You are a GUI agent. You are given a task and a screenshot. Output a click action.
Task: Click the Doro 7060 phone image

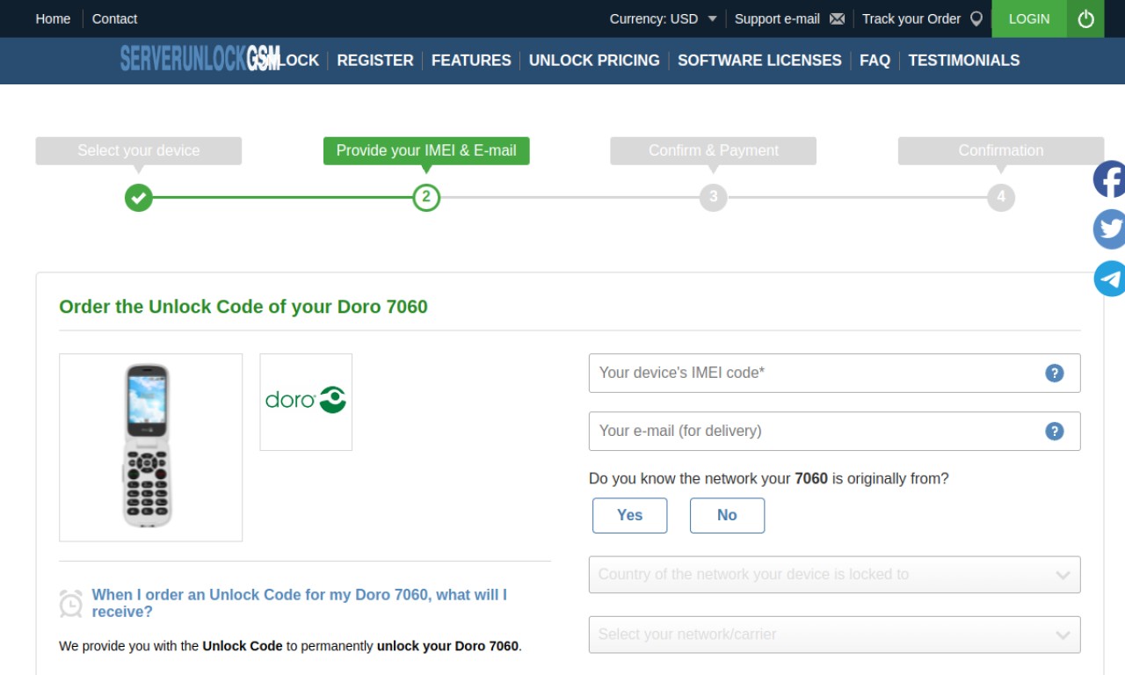pos(150,447)
